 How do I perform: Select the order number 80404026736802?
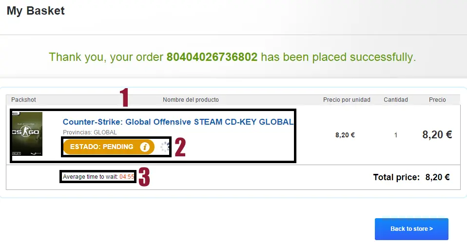click(x=212, y=57)
